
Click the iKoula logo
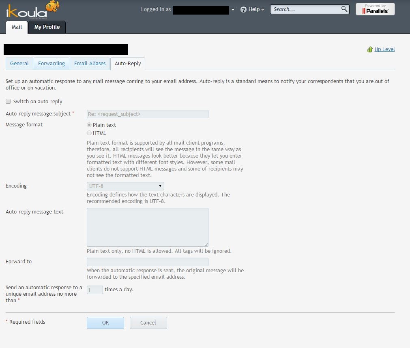click(x=32, y=10)
